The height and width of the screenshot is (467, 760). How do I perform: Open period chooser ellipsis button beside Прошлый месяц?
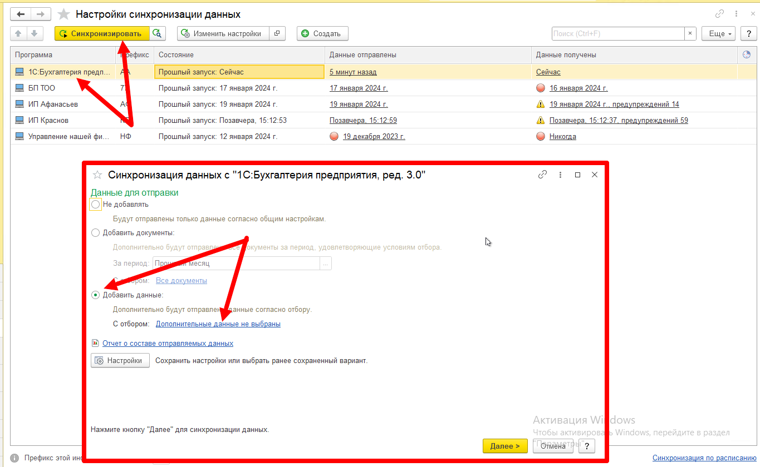[x=326, y=263]
